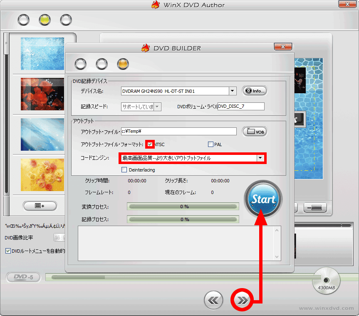Open DVD画像比率 16:9 dropdown
Viewport: 359px width, 316px height.
(60, 238)
